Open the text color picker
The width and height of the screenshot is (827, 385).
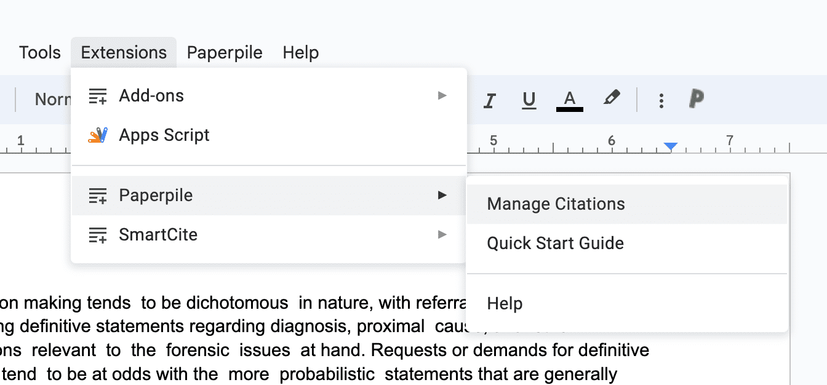coord(570,100)
